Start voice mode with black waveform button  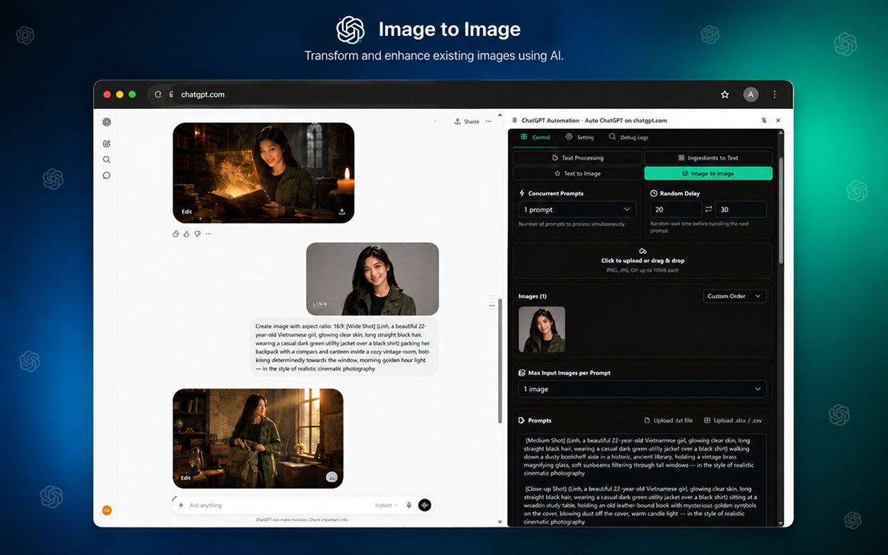tap(425, 505)
